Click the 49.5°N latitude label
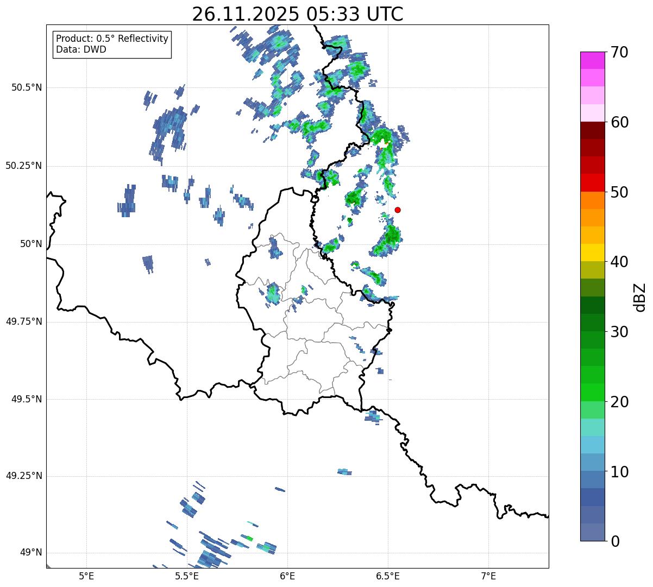This screenshot has width=653, height=587. click(x=27, y=399)
